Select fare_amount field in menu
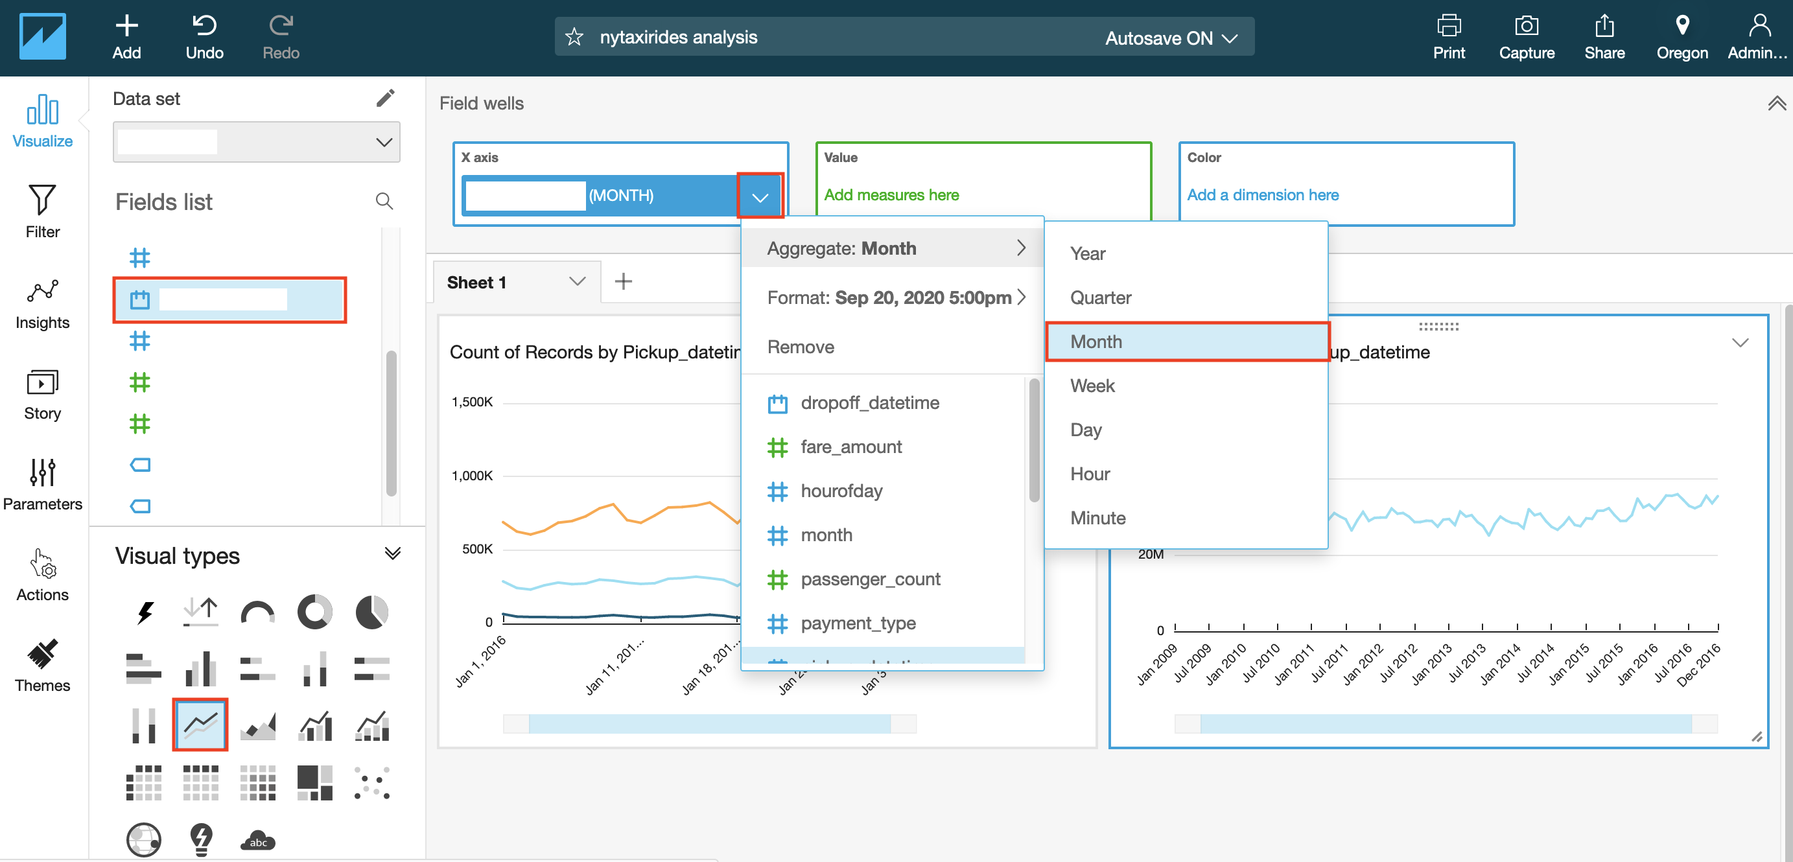 (x=883, y=446)
